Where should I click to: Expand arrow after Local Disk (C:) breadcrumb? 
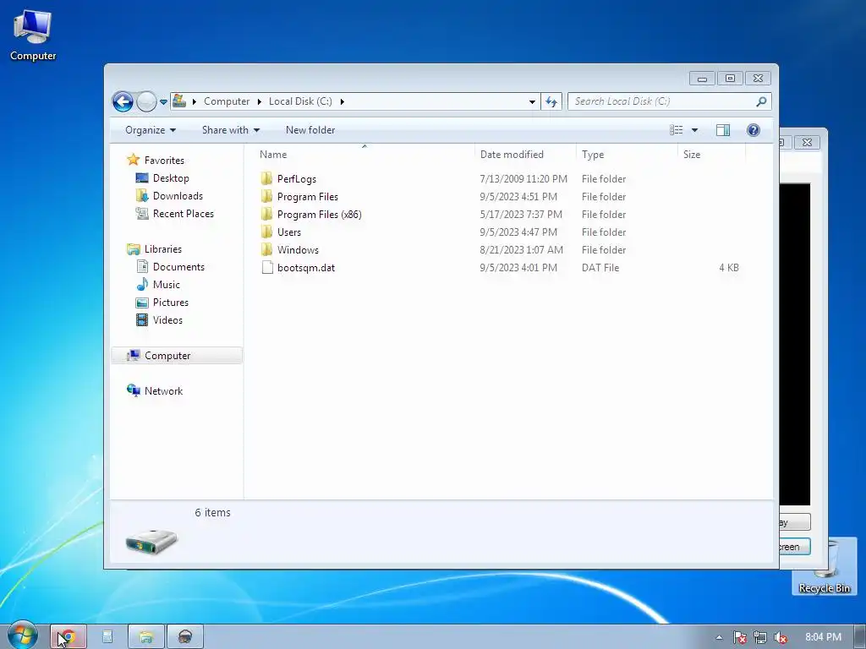pos(343,102)
